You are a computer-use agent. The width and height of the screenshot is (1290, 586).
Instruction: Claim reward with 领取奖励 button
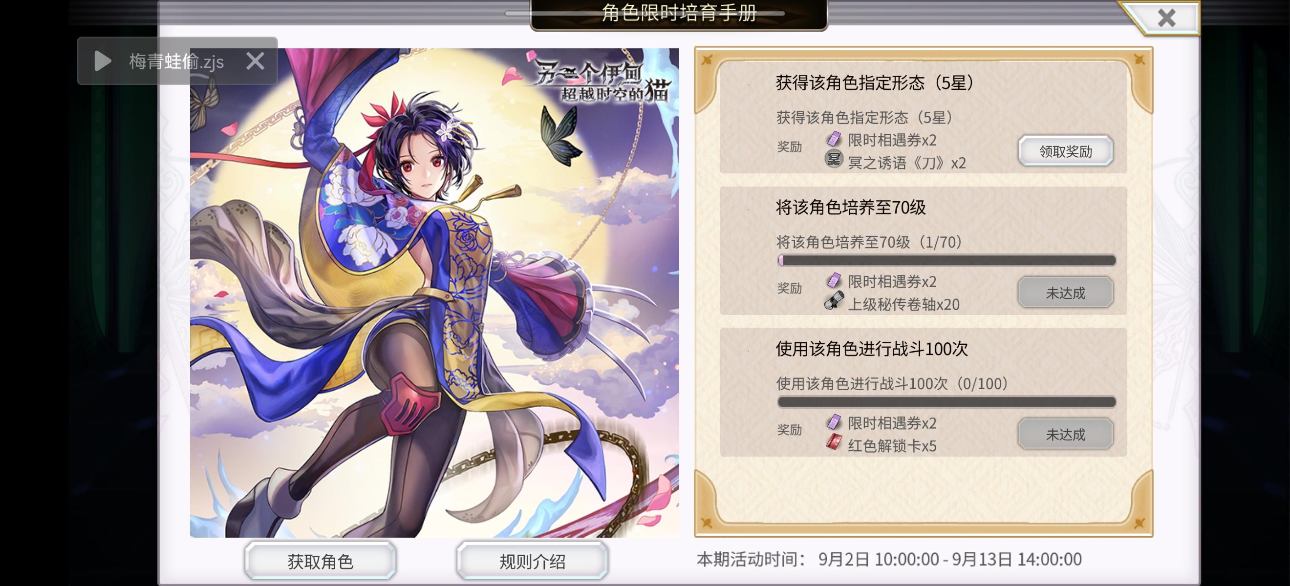coord(1065,151)
